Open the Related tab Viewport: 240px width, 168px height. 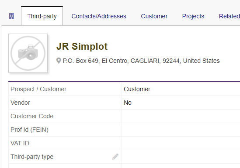[x=230, y=16]
